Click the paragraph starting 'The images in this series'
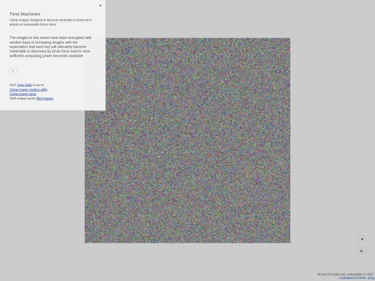375x281 pixels. [51, 46]
